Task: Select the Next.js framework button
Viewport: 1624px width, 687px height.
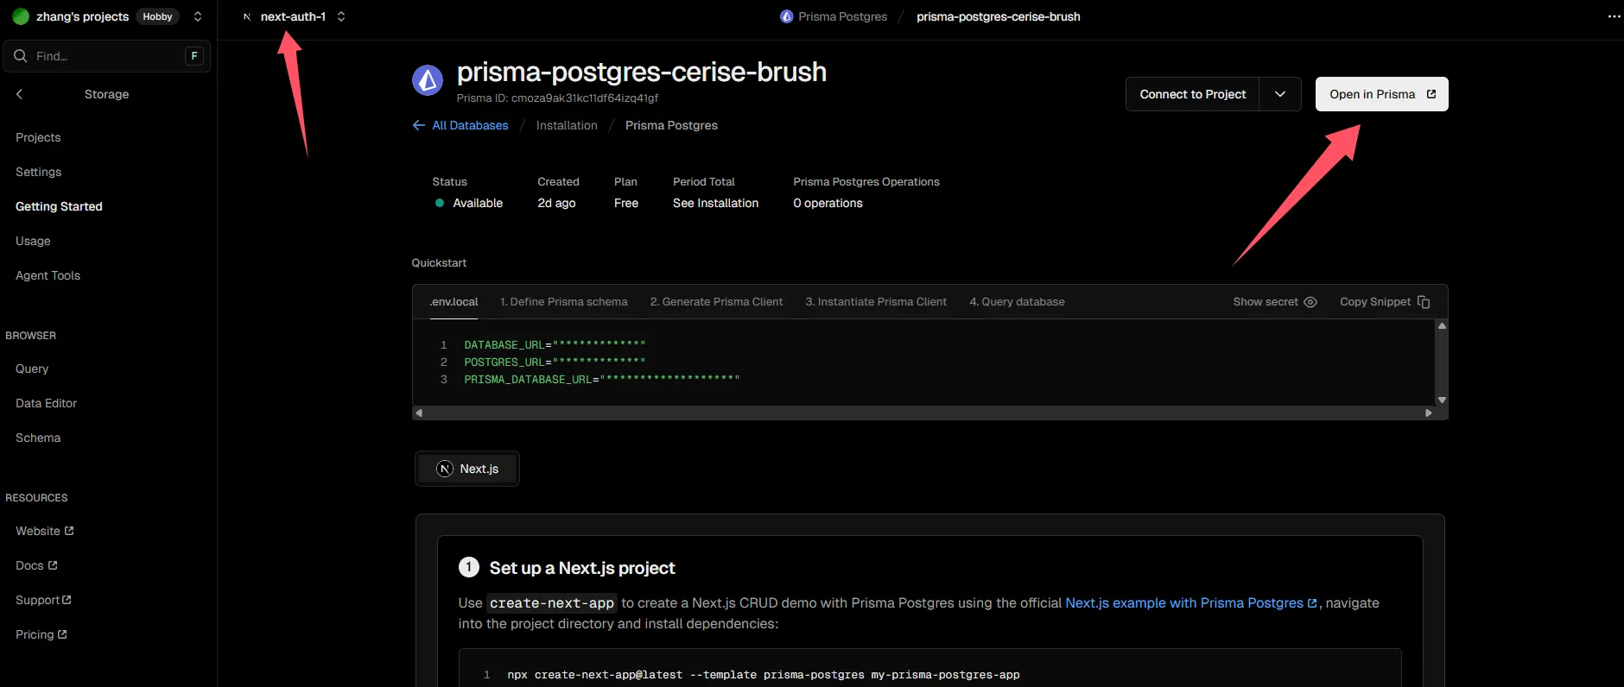Action: click(467, 469)
